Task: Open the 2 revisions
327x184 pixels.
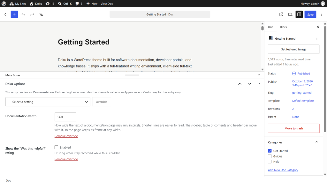Action: click(293, 109)
